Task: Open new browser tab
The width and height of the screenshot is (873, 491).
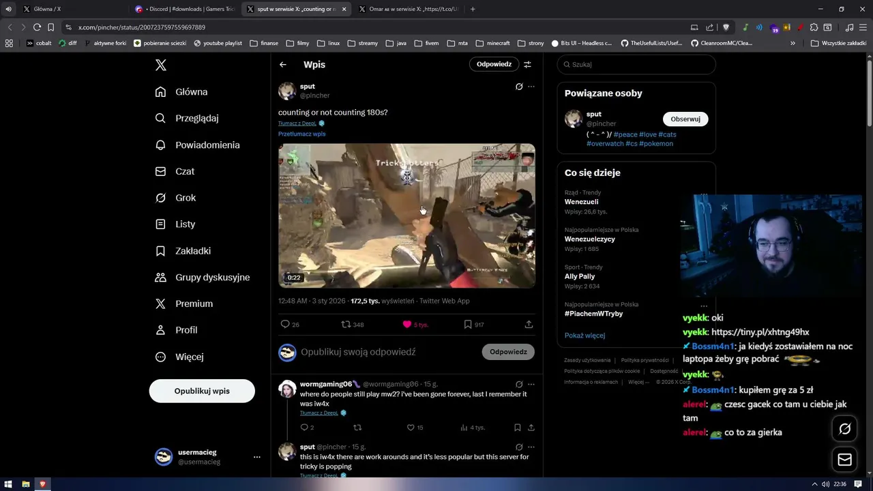Action: coord(473,9)
